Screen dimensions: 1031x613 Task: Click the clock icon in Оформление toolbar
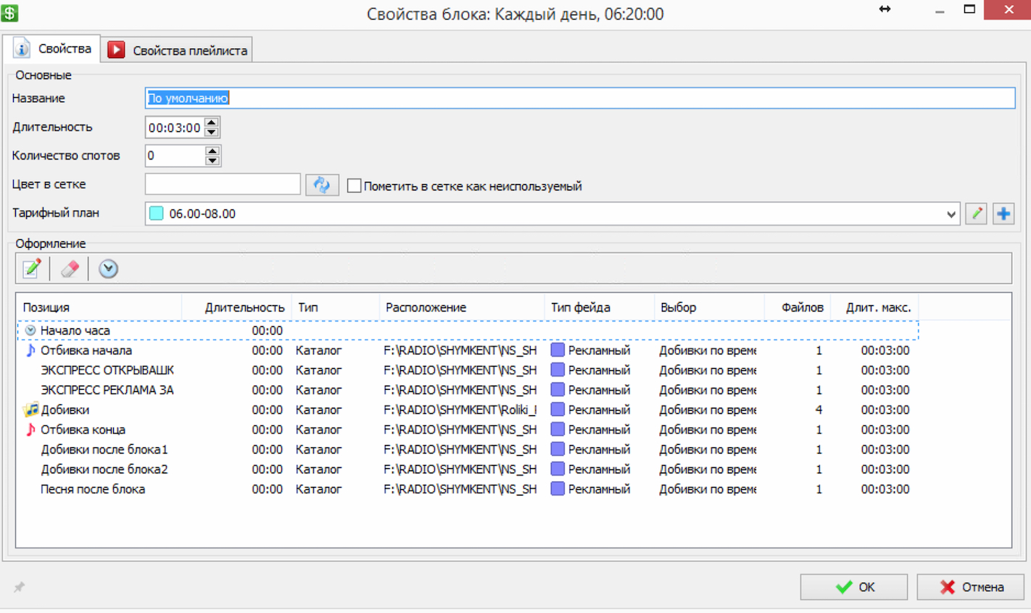pyautogui.click(x=108, y=269)
